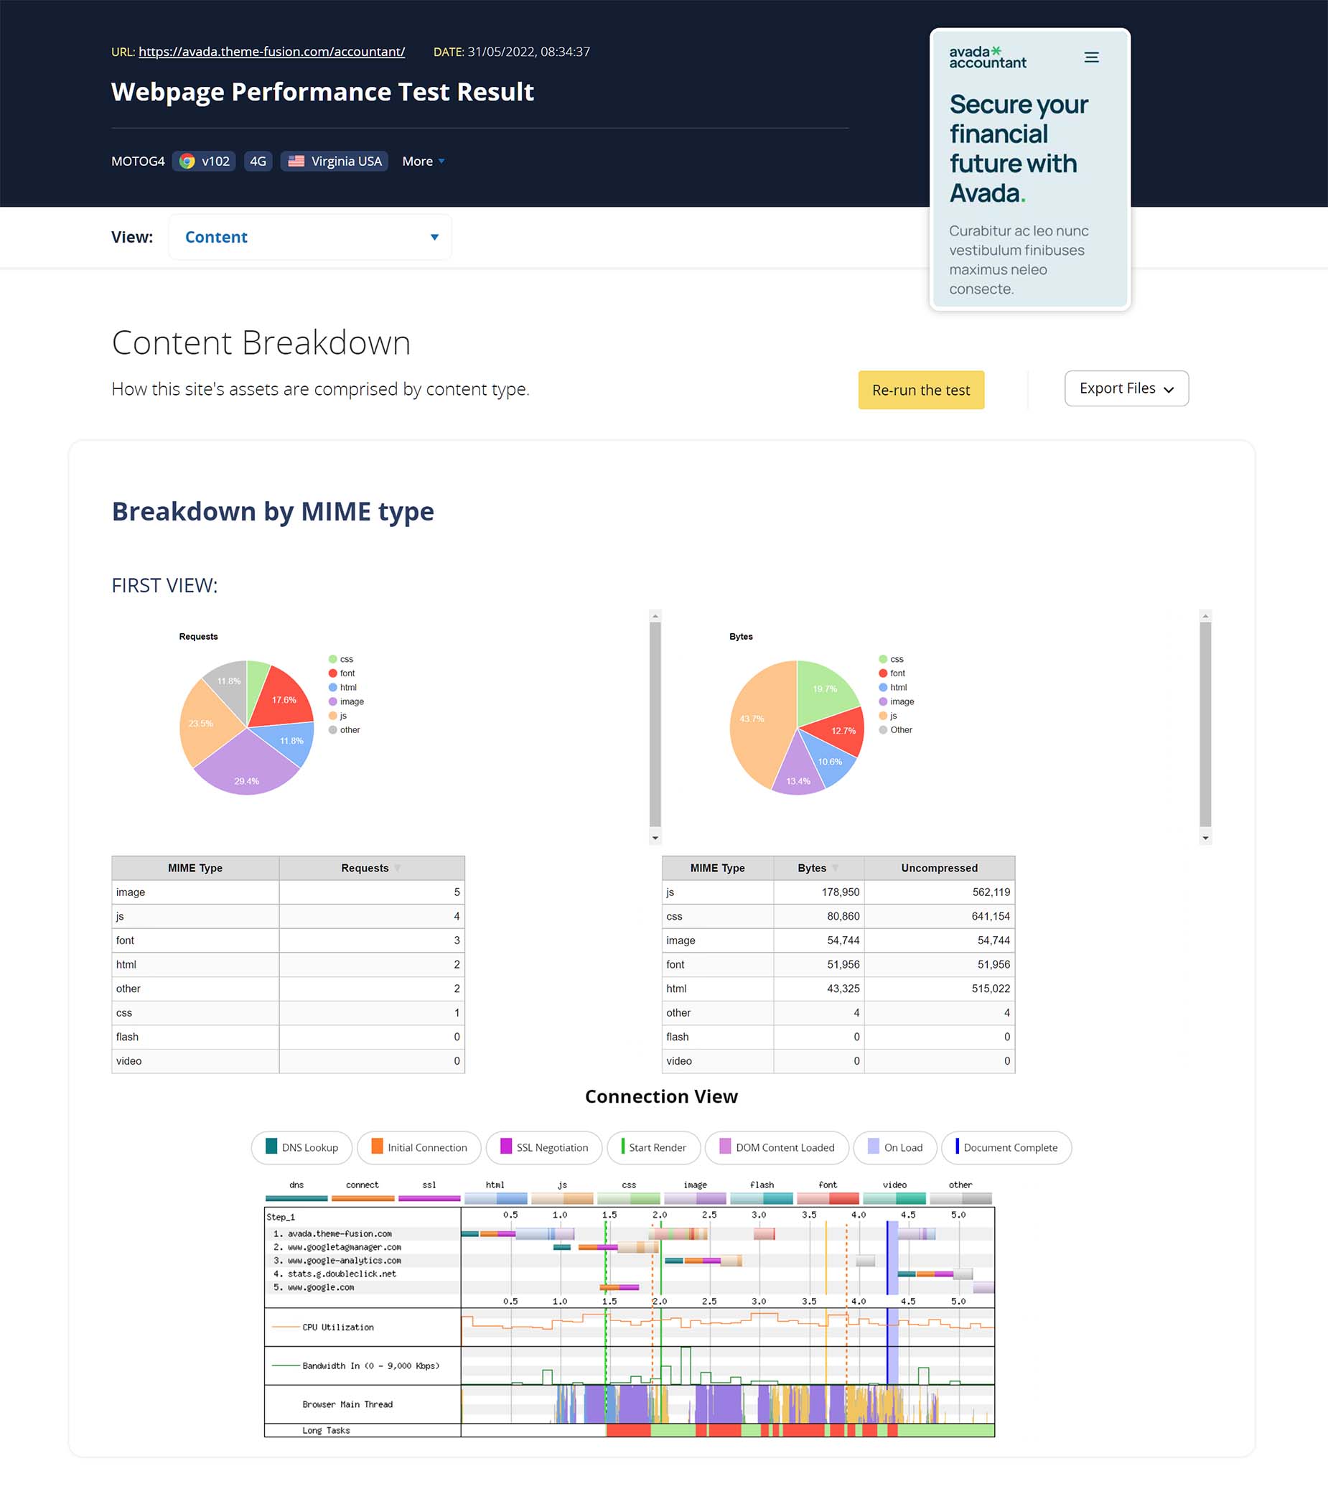Click the DNS Lookup legend swatch
This screenshot has height=1494, width=1328.
[271, 1145]
